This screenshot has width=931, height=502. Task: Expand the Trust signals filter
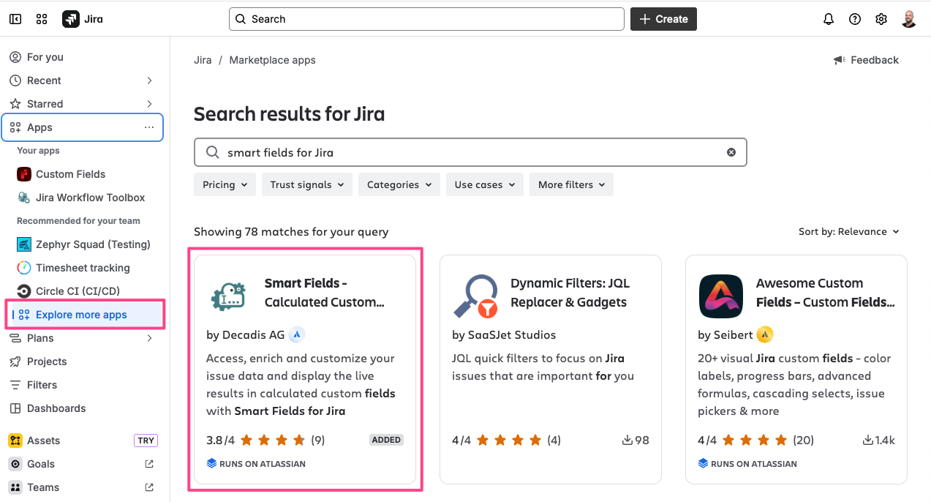307,184
